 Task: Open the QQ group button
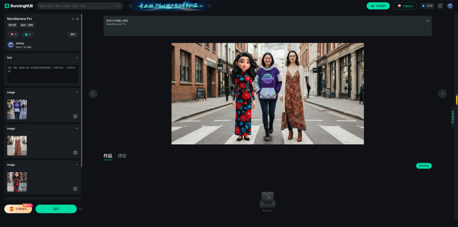(x=427, y=6)
